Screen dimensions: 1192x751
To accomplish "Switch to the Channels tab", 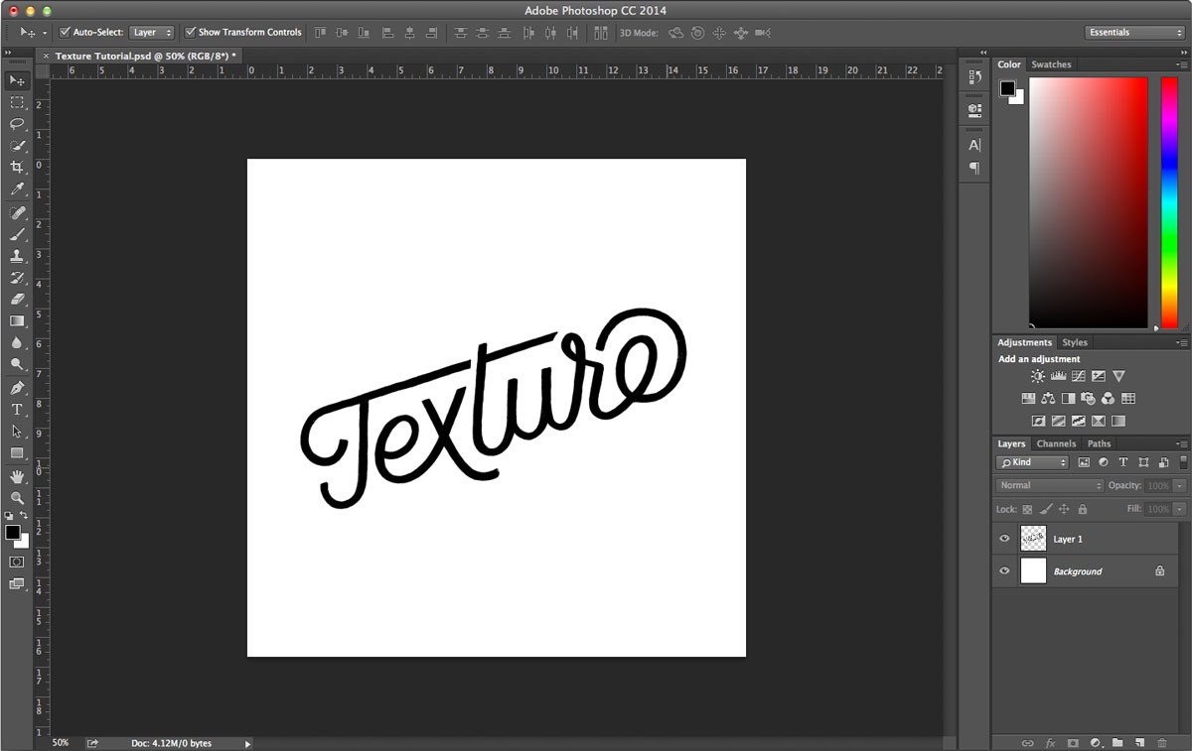I will [1056, 443].
